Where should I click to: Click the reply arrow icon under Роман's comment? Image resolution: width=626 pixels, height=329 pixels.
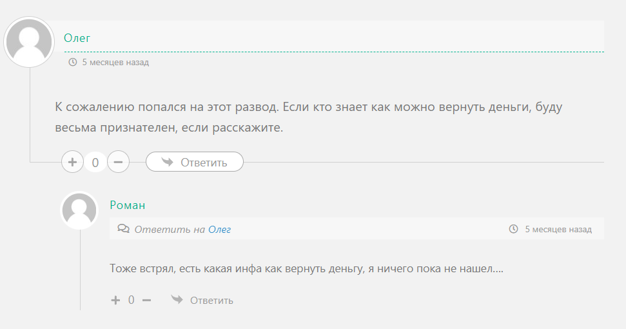pos(177,299)
